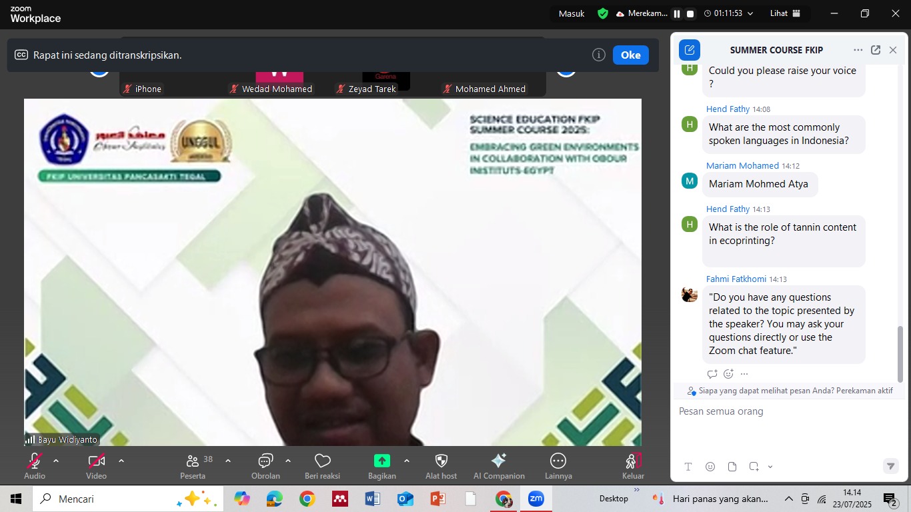This screenshot has width=911, height=512.
Task: Click the new chat compose icon
Action: point(690,50)
